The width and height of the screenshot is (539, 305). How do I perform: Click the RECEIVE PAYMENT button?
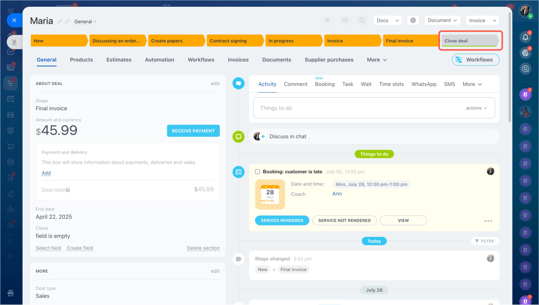(193, 131)
